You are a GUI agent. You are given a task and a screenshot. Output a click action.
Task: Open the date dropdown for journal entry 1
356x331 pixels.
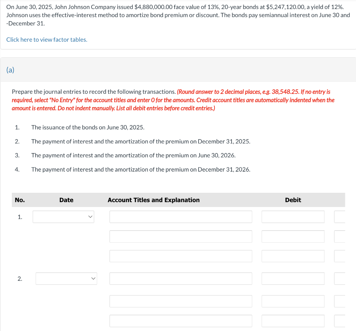(63, 216)
